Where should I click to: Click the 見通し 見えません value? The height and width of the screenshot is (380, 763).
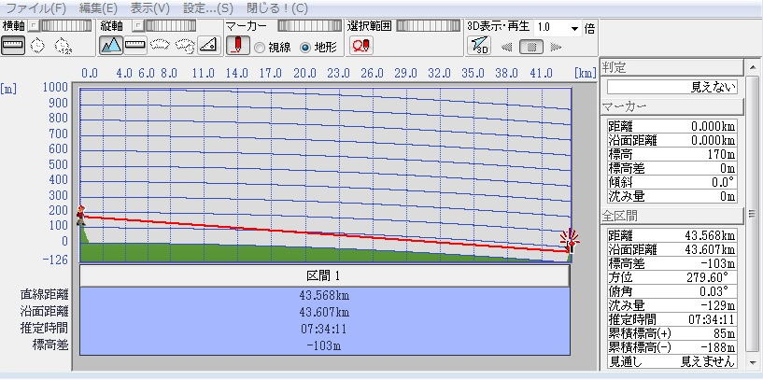708,361
